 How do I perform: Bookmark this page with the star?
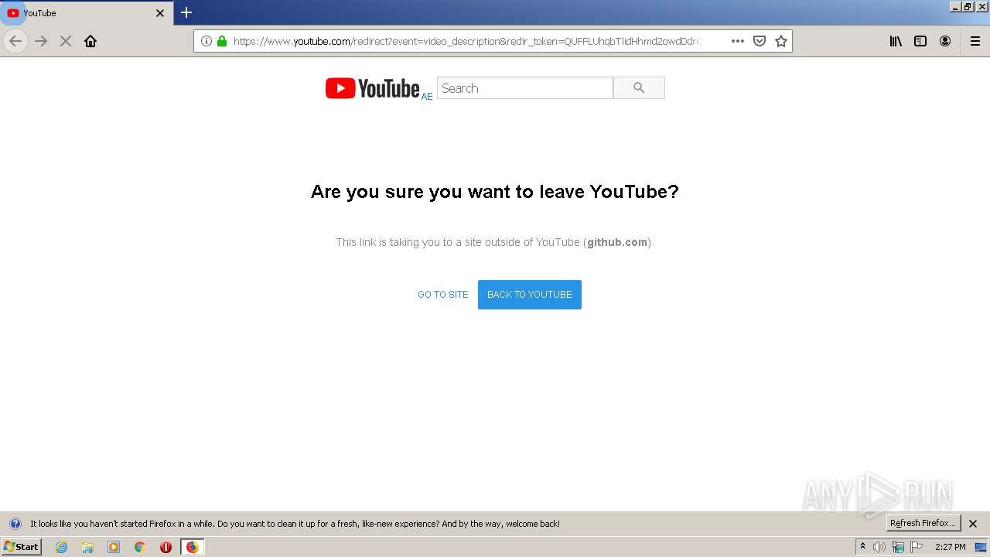click(x=781, y=41)
